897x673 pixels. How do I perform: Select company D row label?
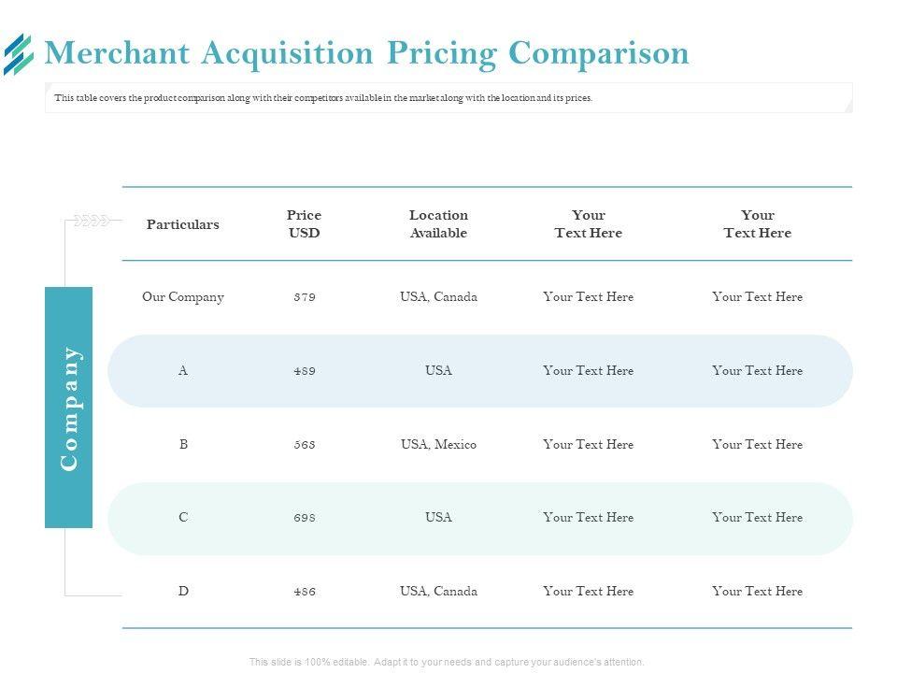pos(183,592)
